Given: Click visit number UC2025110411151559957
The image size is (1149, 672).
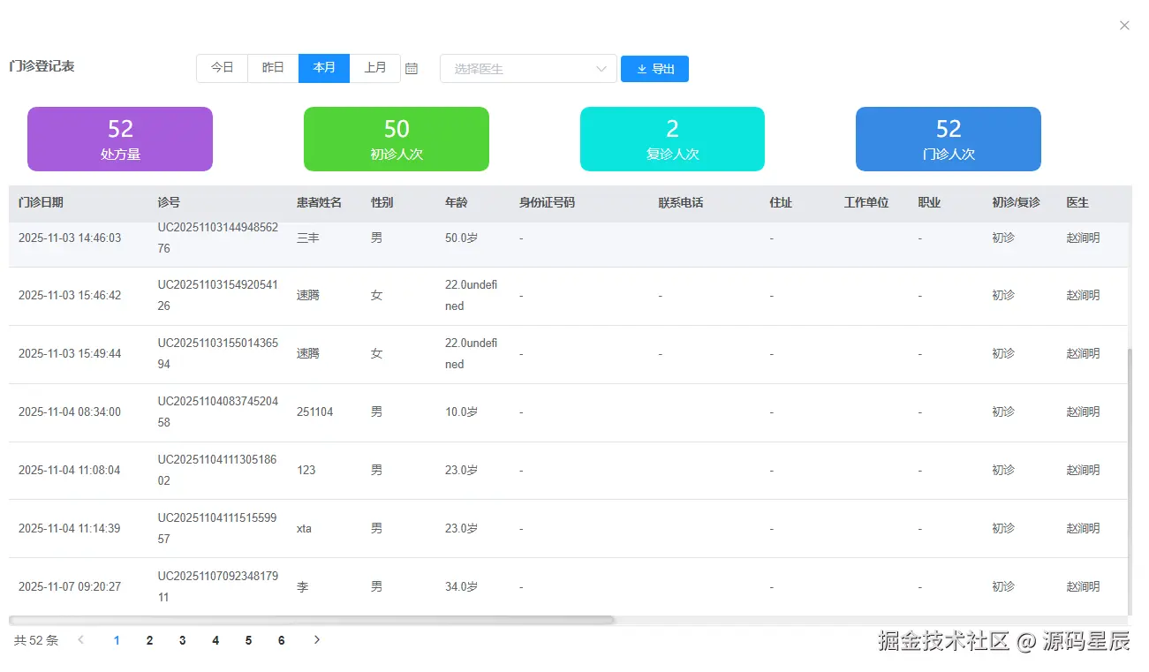Looking at the screenshot, I should click(218, 528).
